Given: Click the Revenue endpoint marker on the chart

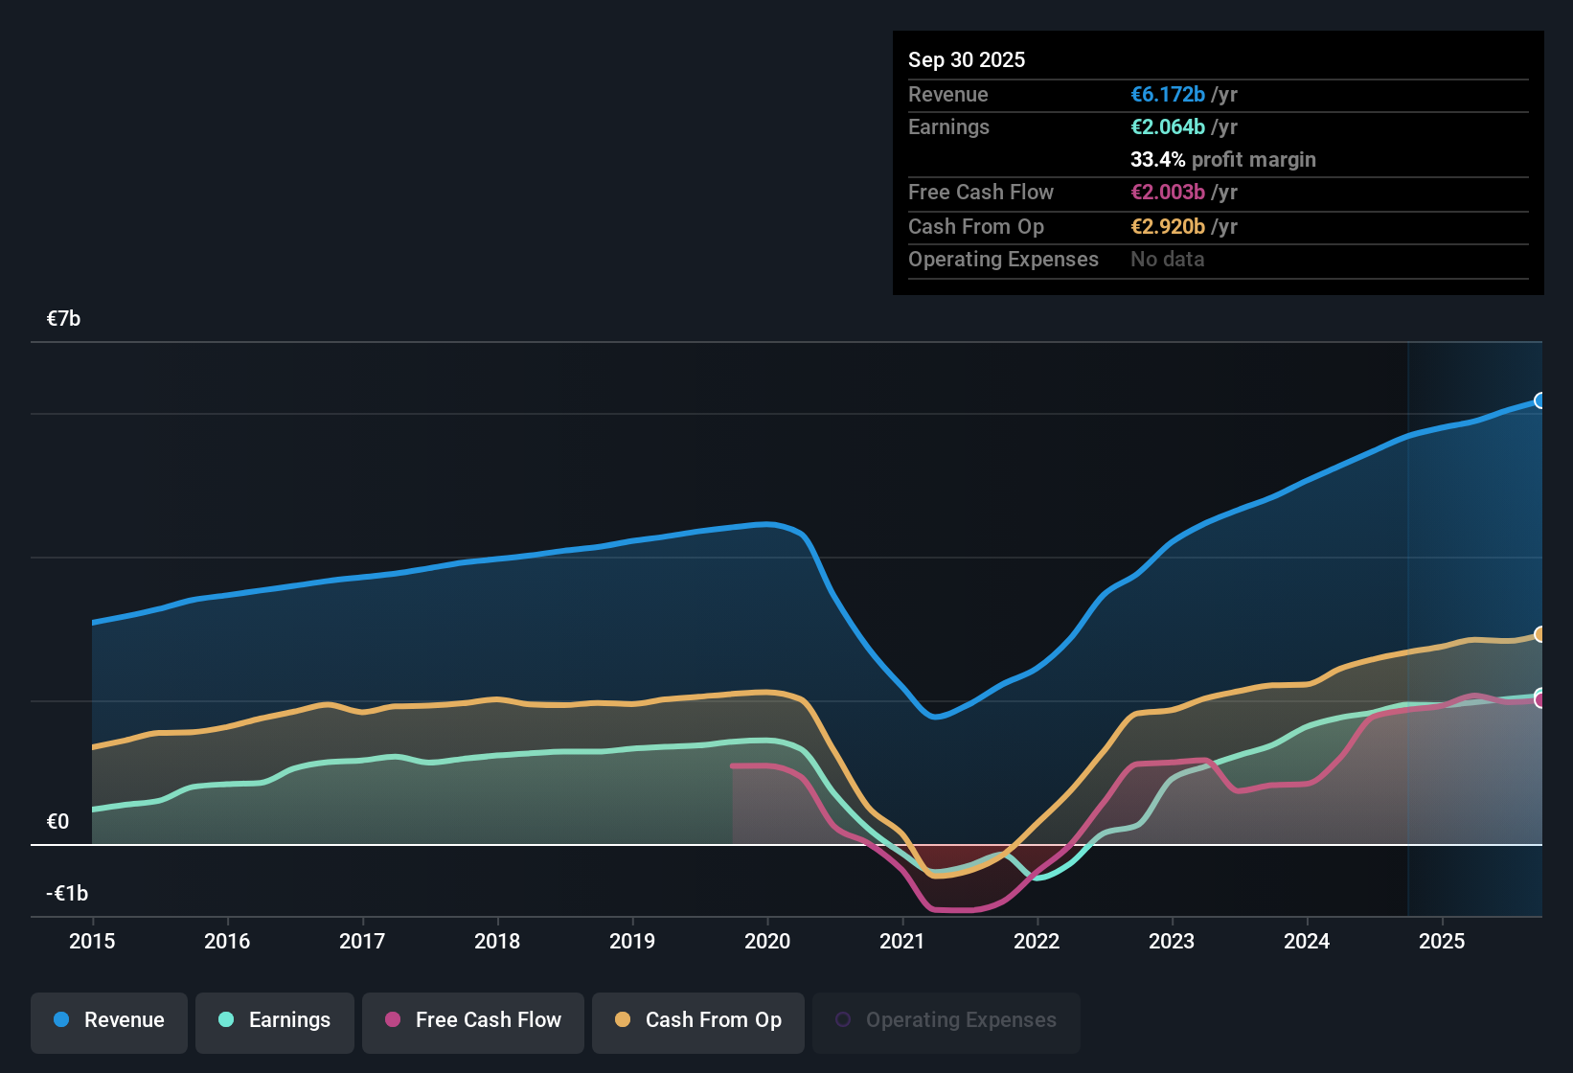Looking at the screenshot, I should tap(1539, 400).
